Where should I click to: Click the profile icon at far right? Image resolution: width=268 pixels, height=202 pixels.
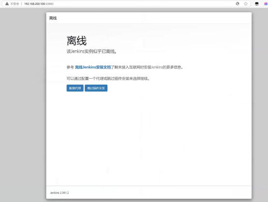[x=266, y=4]
